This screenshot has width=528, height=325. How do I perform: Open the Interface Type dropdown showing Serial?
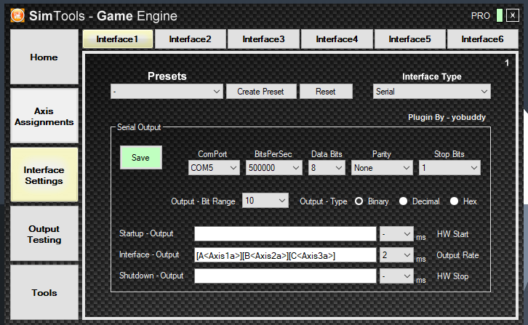point(432,92)
